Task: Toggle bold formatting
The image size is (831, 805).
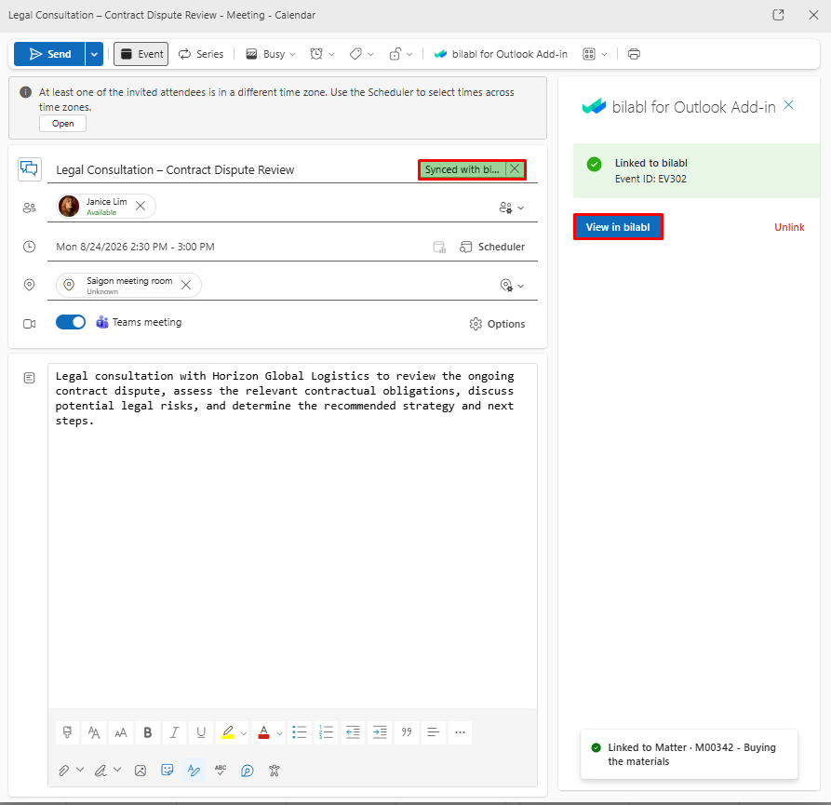Action: click(148, 732)
